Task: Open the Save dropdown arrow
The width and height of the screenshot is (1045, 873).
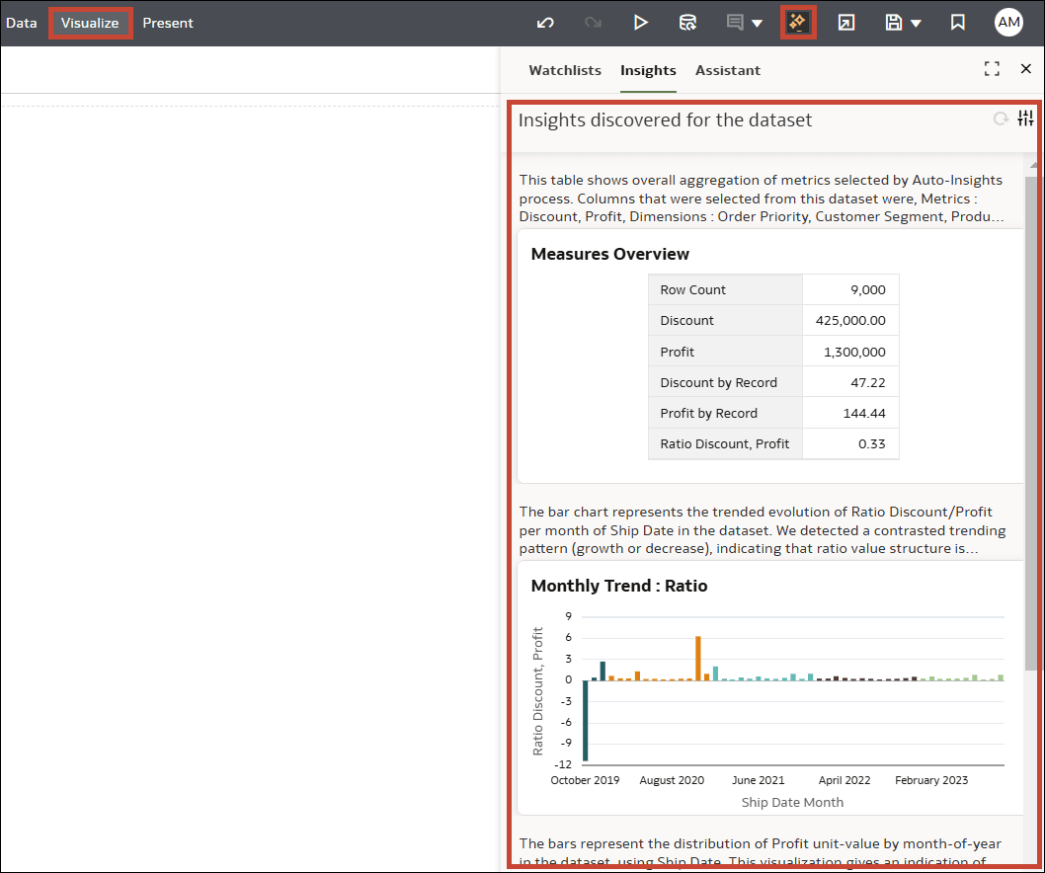Action: [x=916, y=22]
